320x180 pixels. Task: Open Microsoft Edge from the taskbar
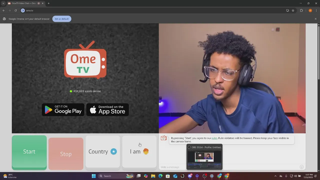pos(160,176)
